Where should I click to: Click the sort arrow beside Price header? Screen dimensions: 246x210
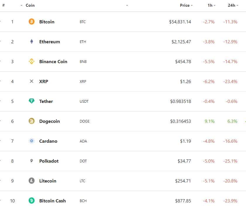[192, 6]
